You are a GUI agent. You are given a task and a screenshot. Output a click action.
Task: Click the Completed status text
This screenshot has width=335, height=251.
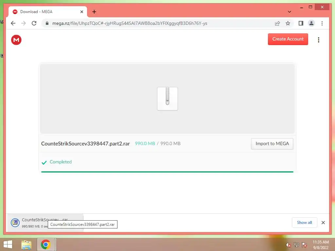tap(61, 162)
